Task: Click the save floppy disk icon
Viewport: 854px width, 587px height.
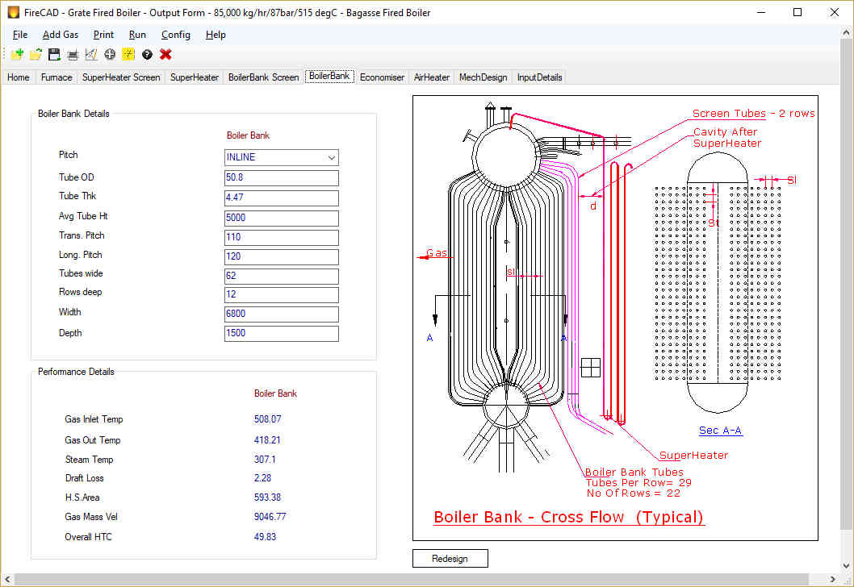Action: (54, 54)
